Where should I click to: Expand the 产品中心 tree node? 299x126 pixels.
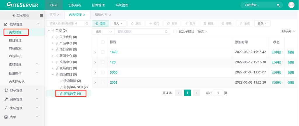pos(53,43)
